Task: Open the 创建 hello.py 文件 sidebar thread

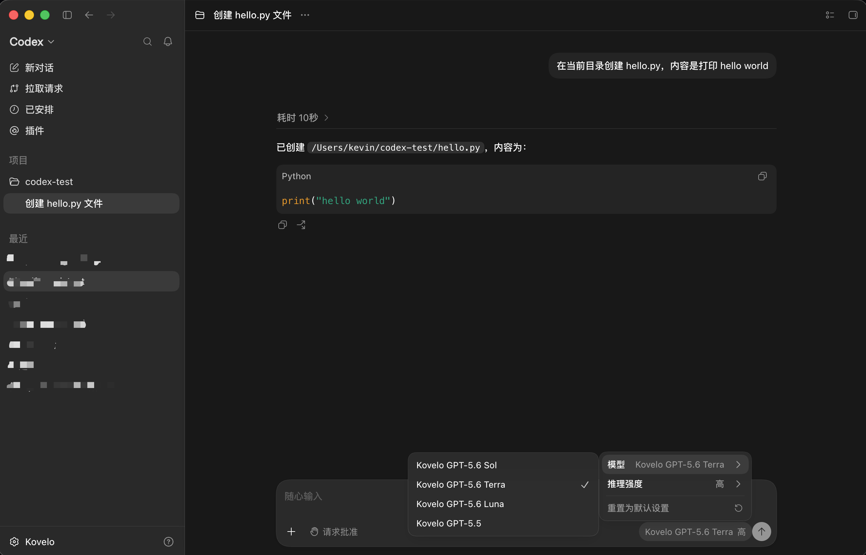Action: pyautogui.click(x=91, y=203)
